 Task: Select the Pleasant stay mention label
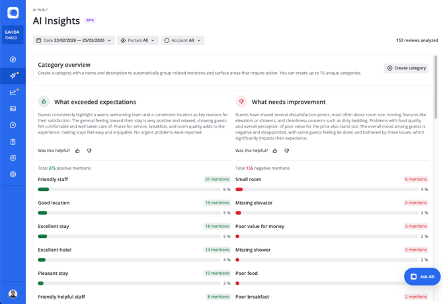(53, 273)
